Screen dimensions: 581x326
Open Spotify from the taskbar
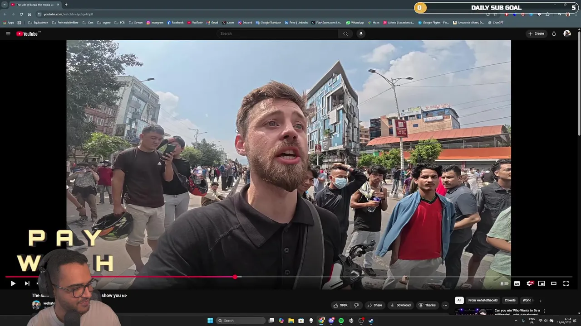click(x=341, y=321)
